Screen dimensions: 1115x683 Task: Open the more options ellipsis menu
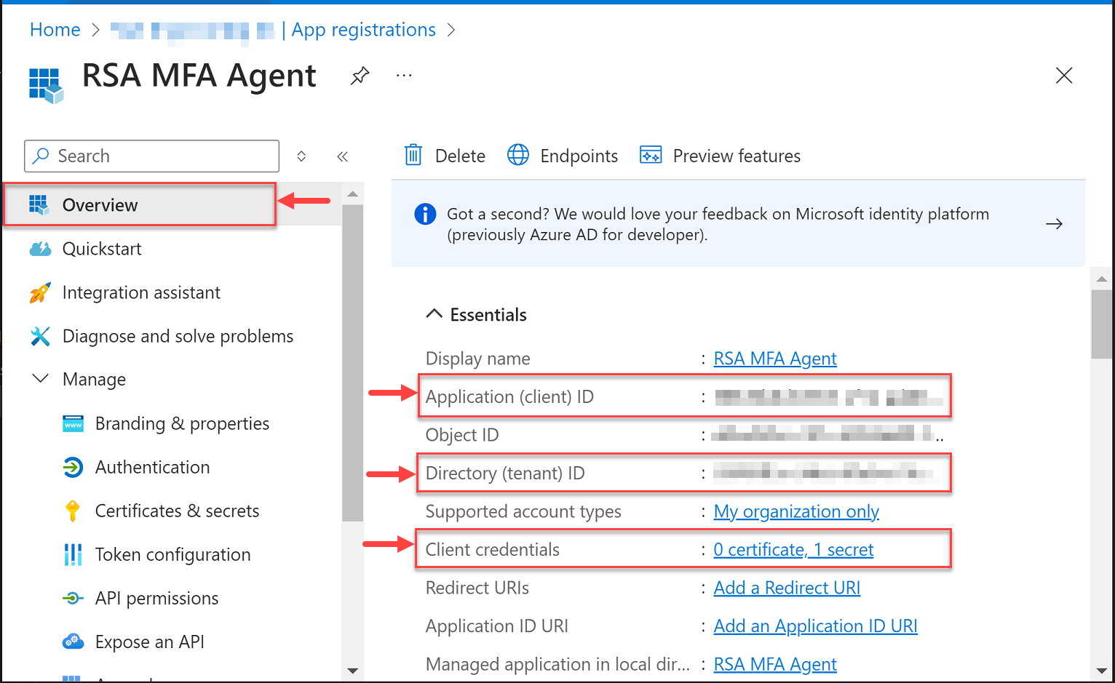click(404, 76)
